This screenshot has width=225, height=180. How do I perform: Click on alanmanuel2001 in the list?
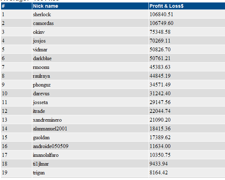tap(50, 129)
